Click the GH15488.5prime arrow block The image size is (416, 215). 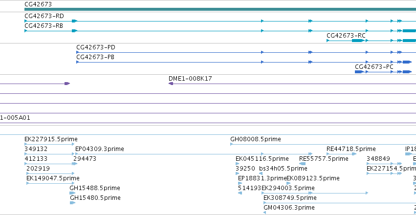72,193
